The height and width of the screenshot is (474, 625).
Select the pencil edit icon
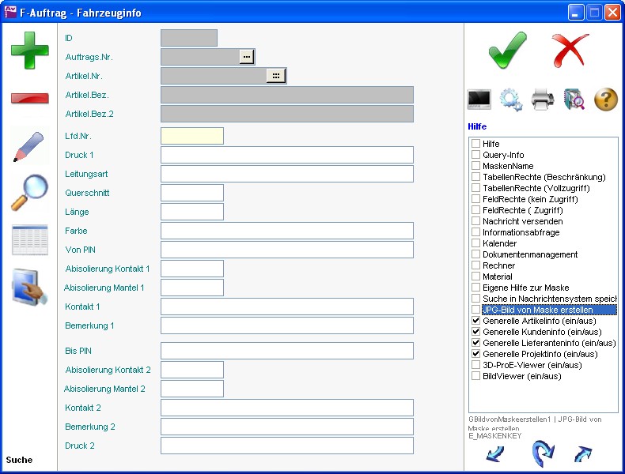pyautogui.click(x=29, y=146)
